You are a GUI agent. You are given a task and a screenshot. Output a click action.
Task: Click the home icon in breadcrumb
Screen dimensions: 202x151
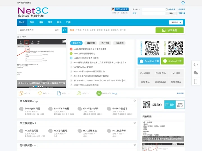pos(18,37)
